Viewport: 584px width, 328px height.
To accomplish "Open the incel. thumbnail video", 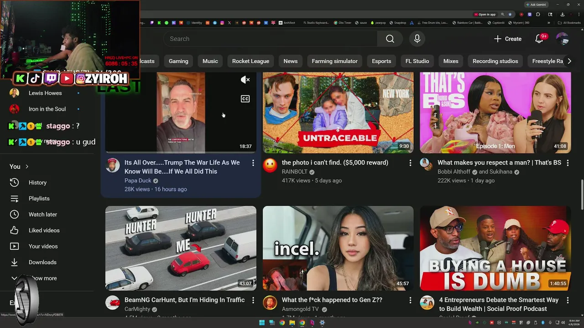I will click(338, 248).
